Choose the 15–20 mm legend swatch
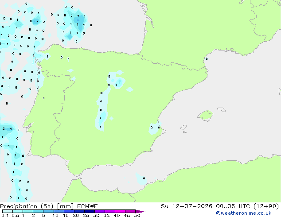The width and height of the screenshot is (281, 217). click(x=69, y=211)
